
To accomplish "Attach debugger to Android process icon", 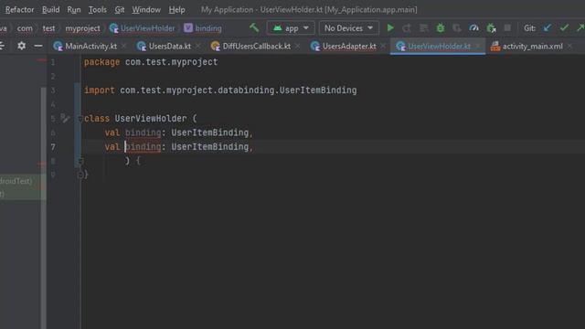I will point(491,28).
